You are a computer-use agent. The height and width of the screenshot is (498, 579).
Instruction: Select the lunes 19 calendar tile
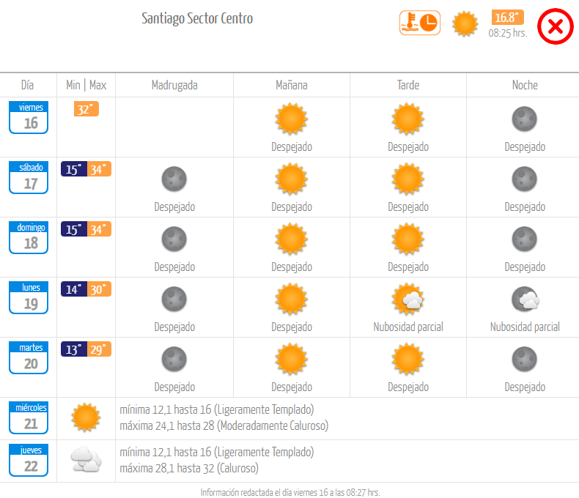click(x=29, y=297)
